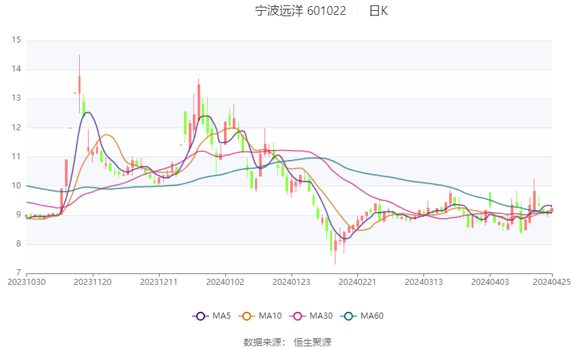Click the price axis label 7
The image size is (575, 349).
[18, 273]
